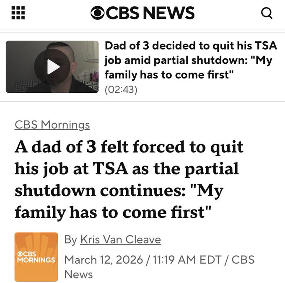285x283 pixels.
Task: Open search with the magnifier icon
Action: (267, 13)
